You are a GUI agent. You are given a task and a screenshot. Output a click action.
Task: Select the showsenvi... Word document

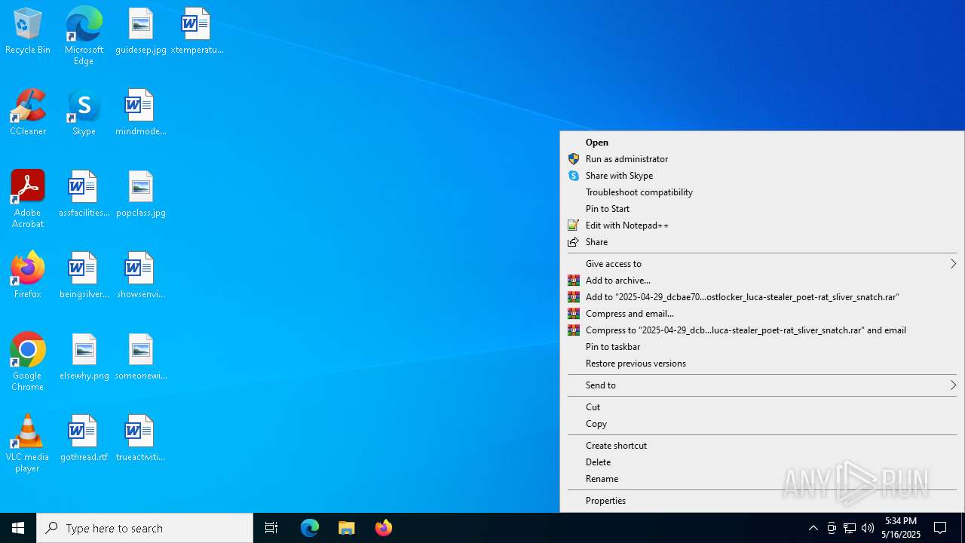click(141, 276)
